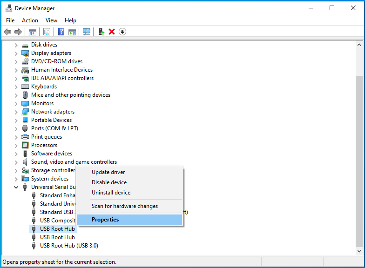This screenshot has height=268, width=365.
Task: Select Mice and other pointing devices
Action: 71,95
